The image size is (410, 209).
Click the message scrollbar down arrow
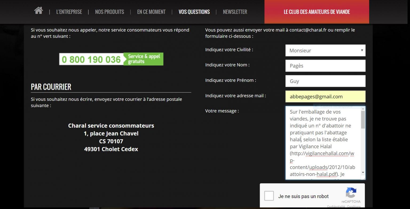[363, 173]
